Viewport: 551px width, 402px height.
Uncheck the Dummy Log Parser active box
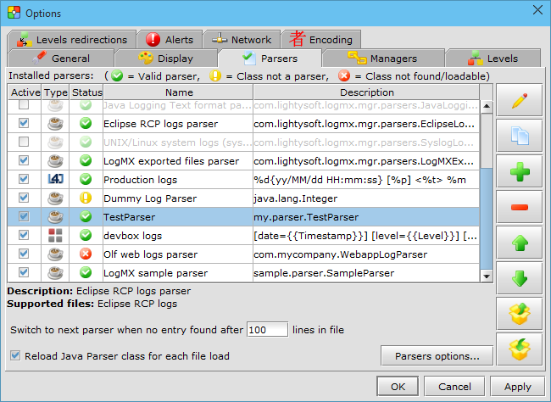[24, 198]
